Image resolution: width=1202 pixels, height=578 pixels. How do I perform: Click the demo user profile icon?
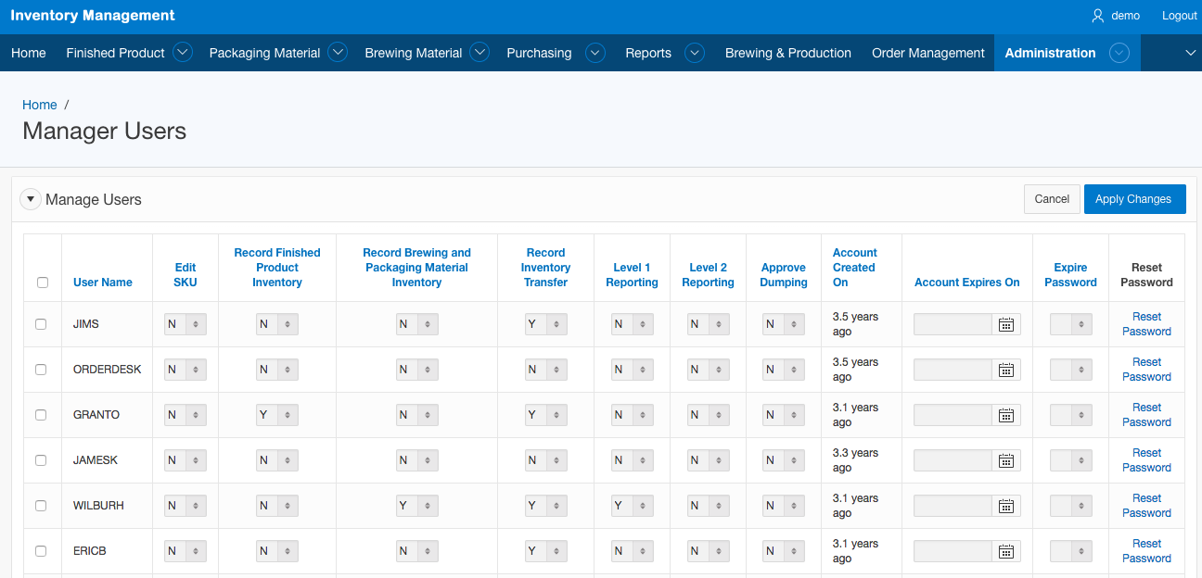coord(1098,16)
